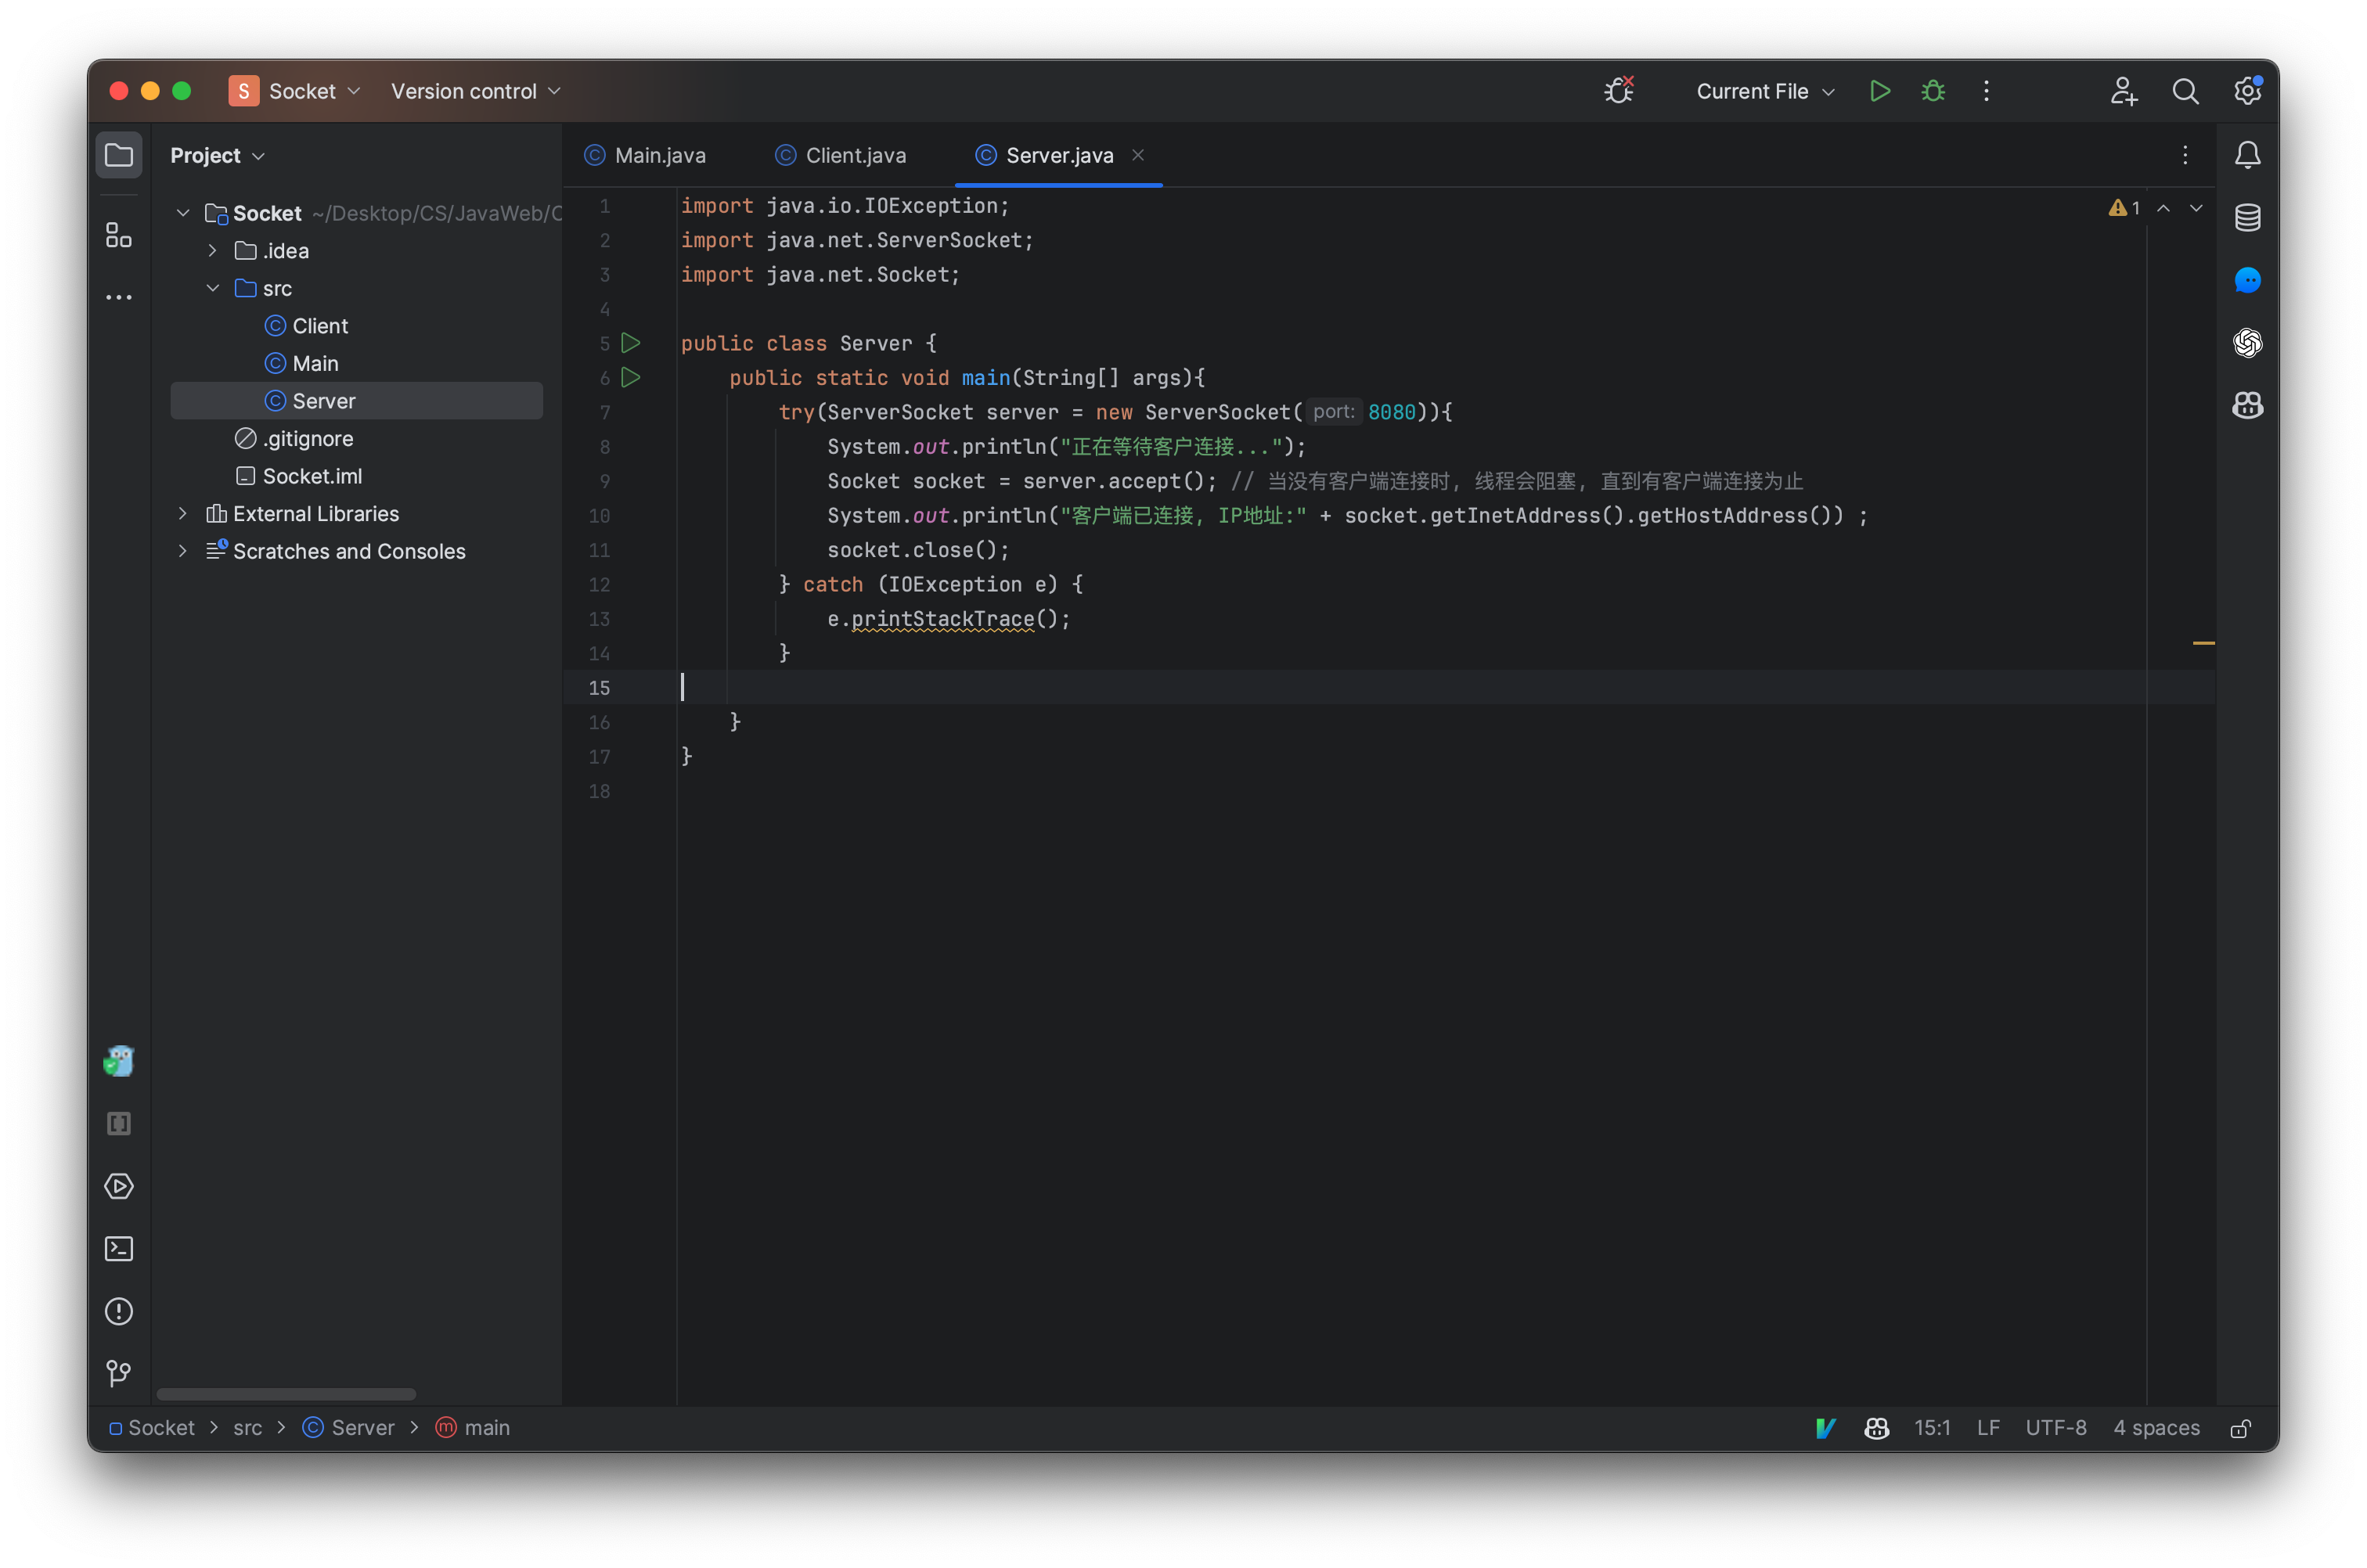Image resolution: width=2367 pixels, height=1568 pixels.
Task: Click run gutter icon beside main method
Action: tap(630, 378)
